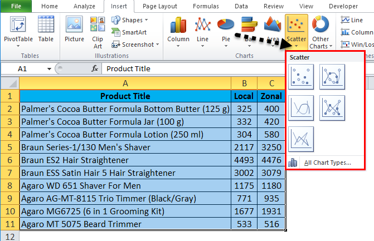Image resolution: width=374 pixels, height=241 pixels.
Task: Select cell Agaro MT 5075 Beard Trimmer
Action: [x=125, y=224]
